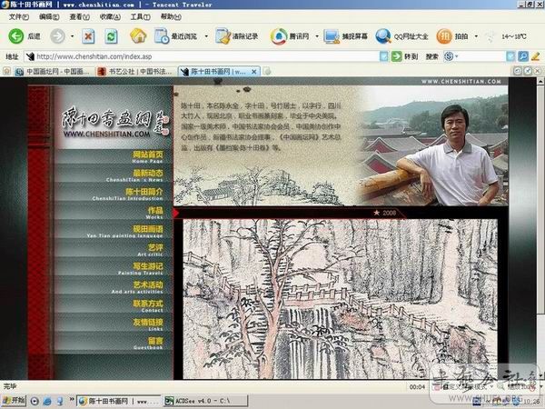This screenshot has width=545, height=409.
Task: Switch to the 书艺公社 tab
Action: 135,72
